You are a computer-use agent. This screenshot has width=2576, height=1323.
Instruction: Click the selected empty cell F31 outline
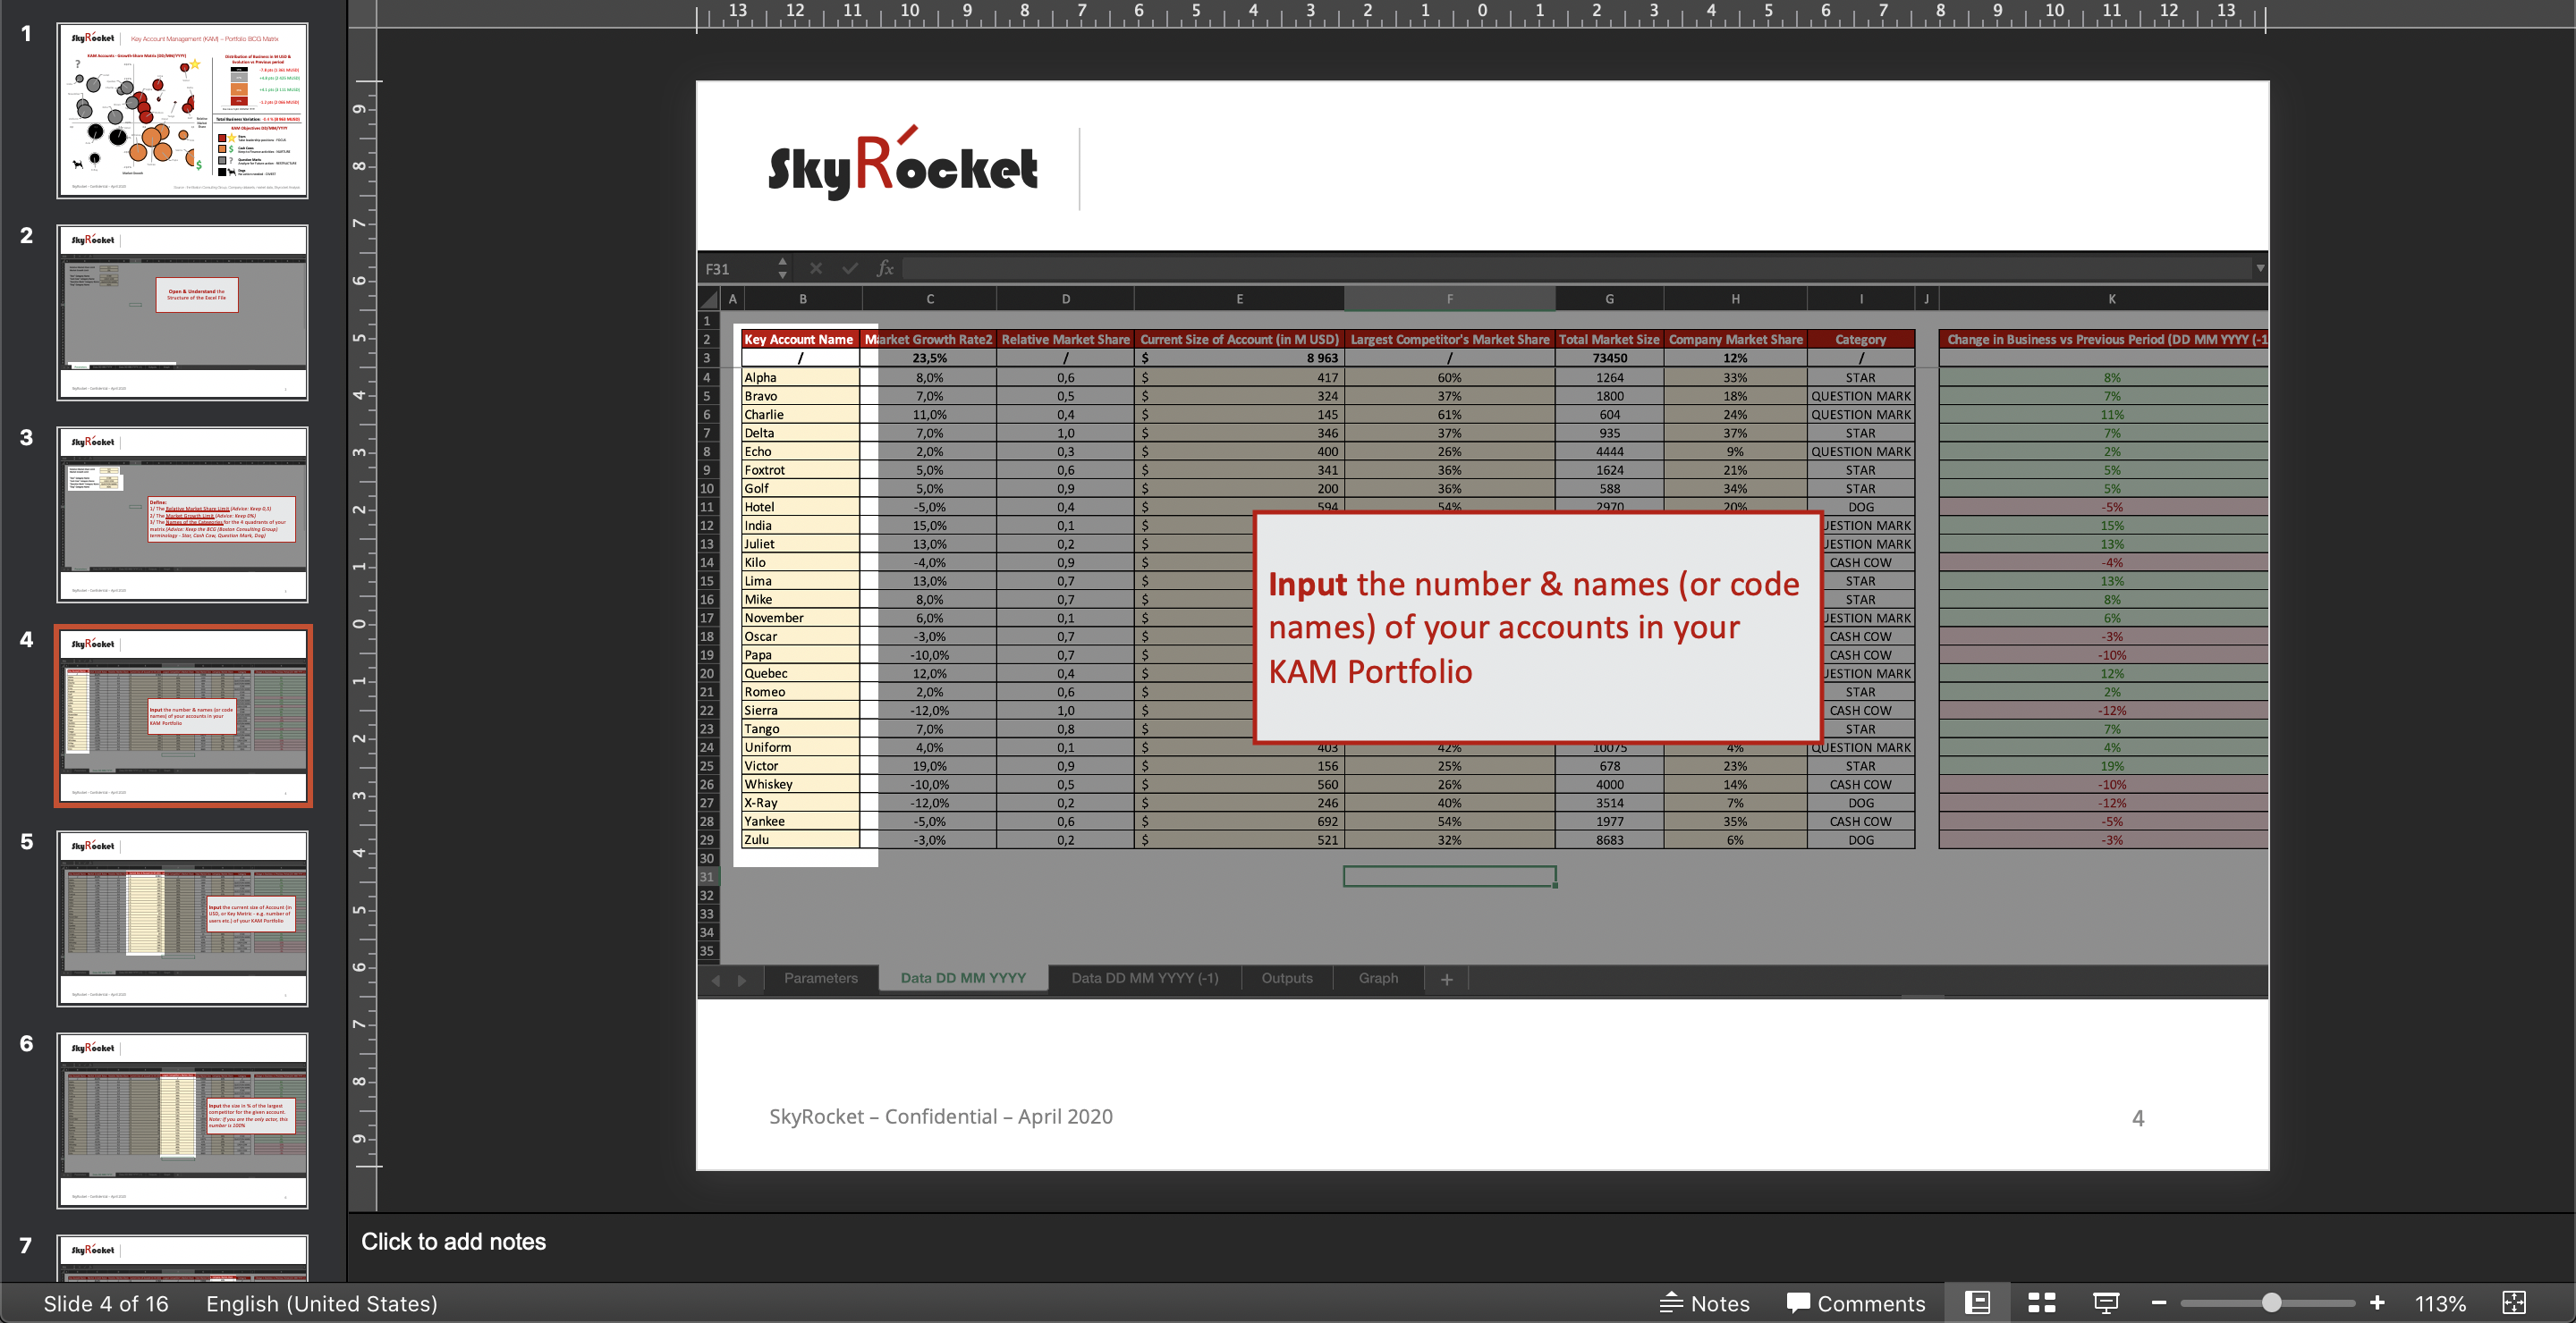pos(1449,876)
